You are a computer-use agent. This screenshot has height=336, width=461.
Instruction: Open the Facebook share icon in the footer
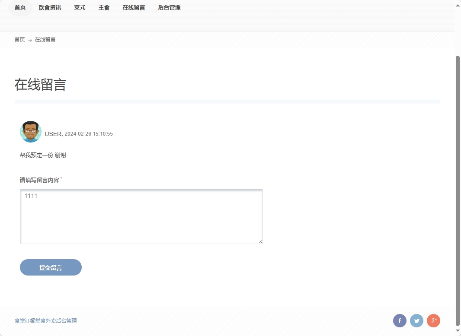(x=399, y=320)
